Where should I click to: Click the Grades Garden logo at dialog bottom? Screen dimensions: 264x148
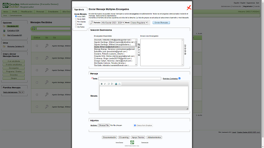coord(132,142)
